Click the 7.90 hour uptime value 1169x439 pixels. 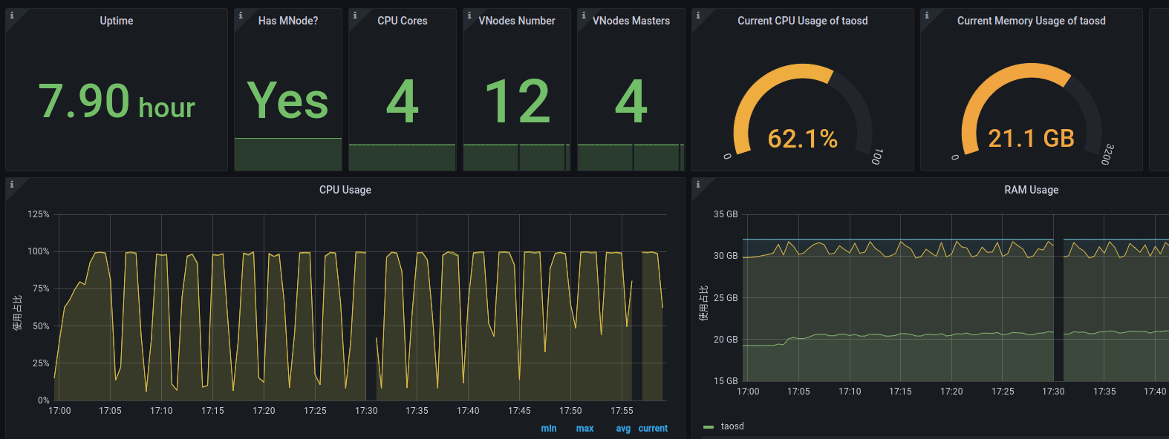[117, 102]
